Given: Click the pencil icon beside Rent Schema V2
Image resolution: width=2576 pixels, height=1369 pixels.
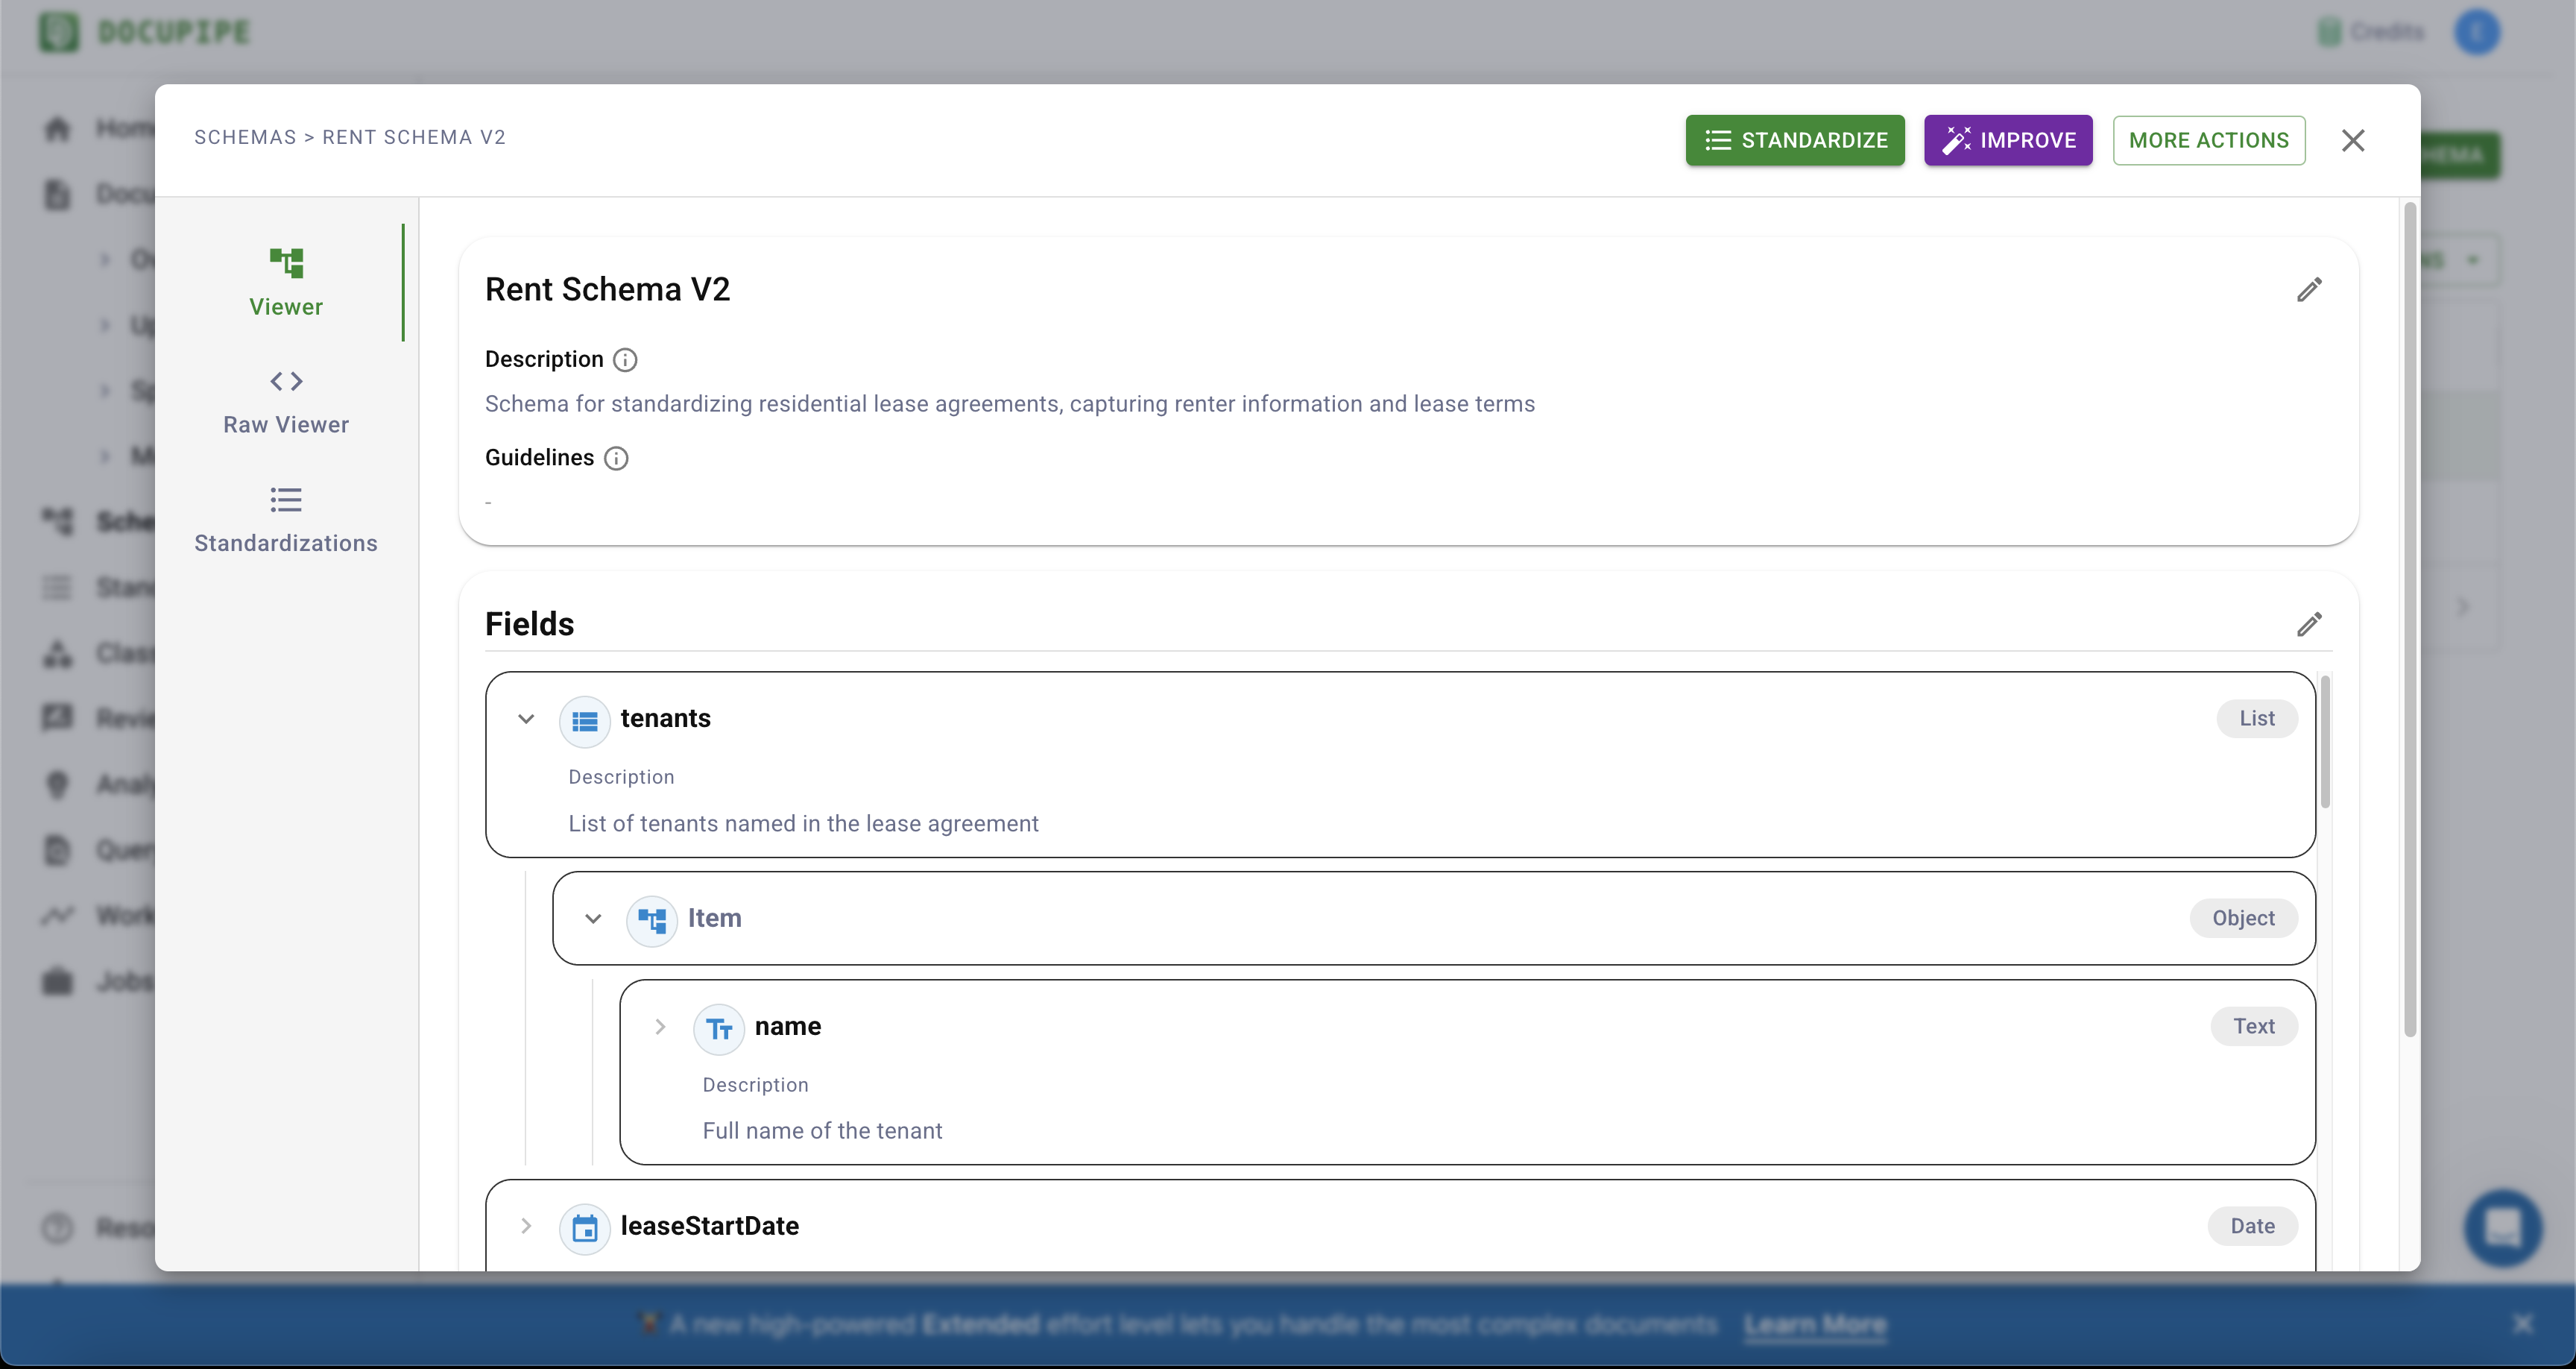Looking at the screenshot, I should click(2308, 290).
